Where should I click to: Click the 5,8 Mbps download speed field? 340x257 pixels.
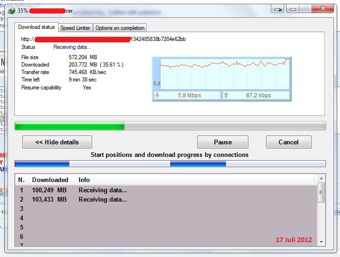[x=187, y=95]
